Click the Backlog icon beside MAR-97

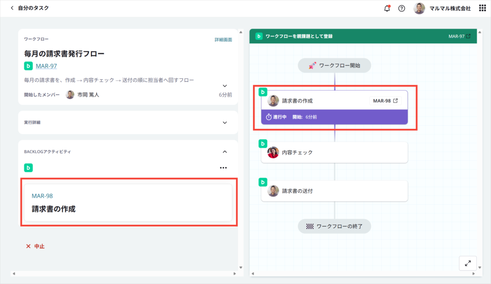[28, 66]
